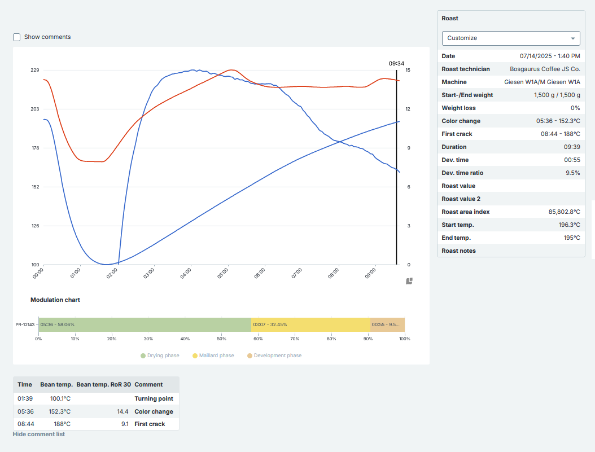
Task: Click the green drying segment in modulation chart
Action: 145,324
